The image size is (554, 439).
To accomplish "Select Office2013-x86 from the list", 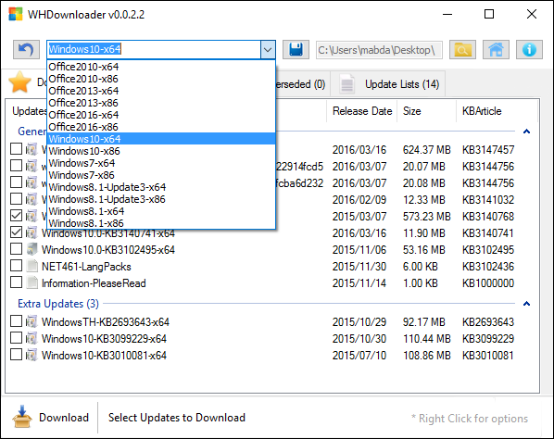I will pyautogui.click(x=161, y=103).
